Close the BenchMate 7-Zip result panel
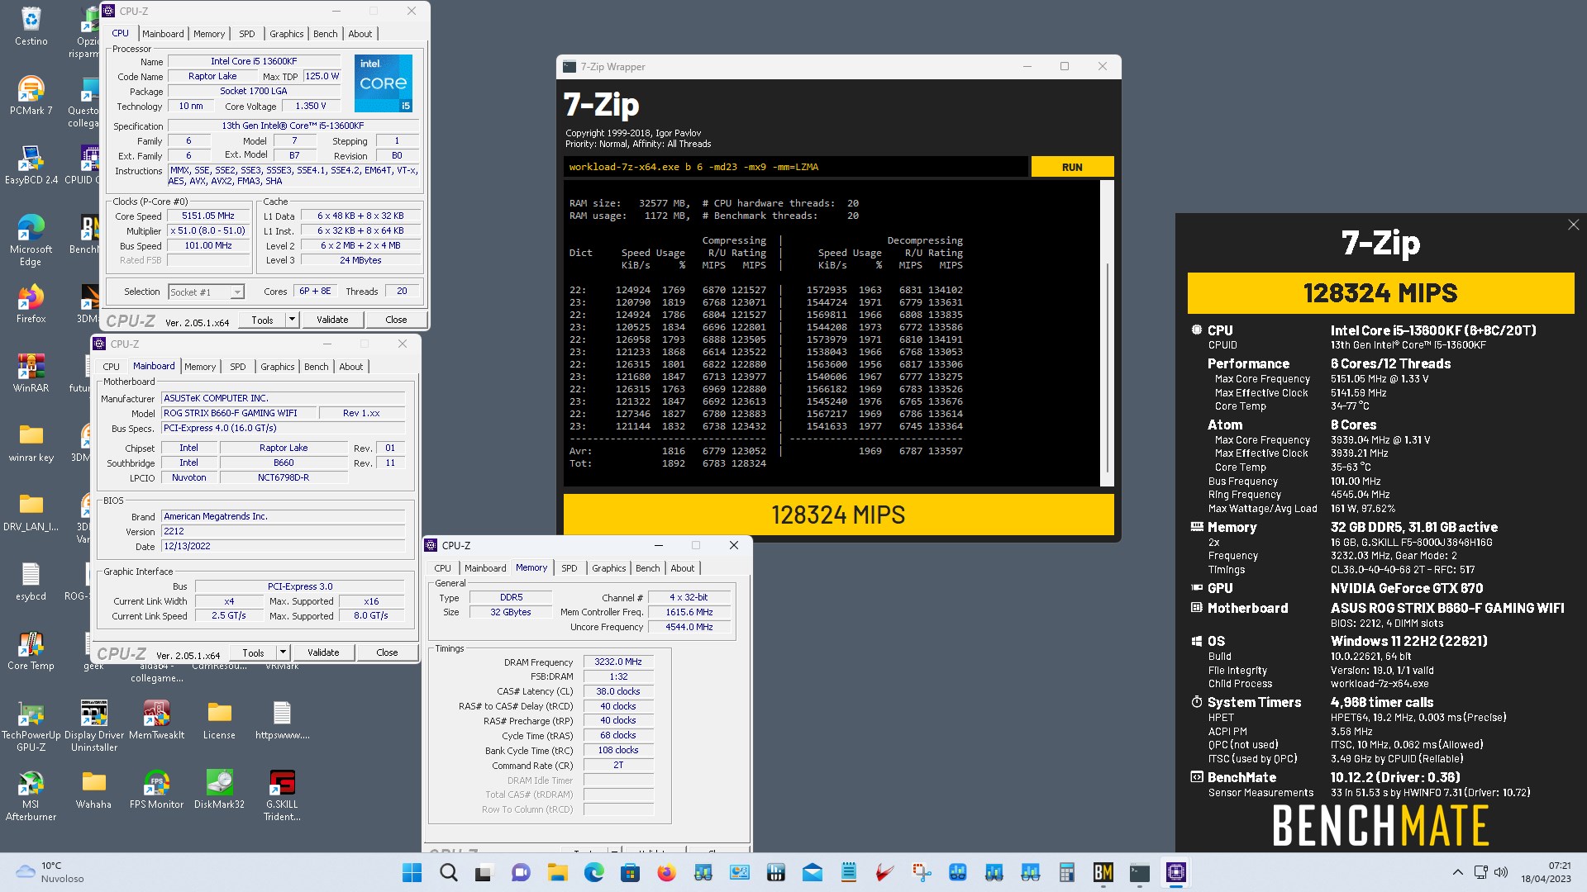 click(x=1573, y=225)
